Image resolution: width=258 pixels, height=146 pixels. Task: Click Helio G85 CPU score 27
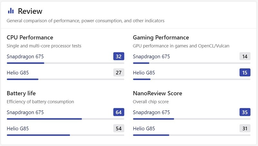tap(119, 73)
